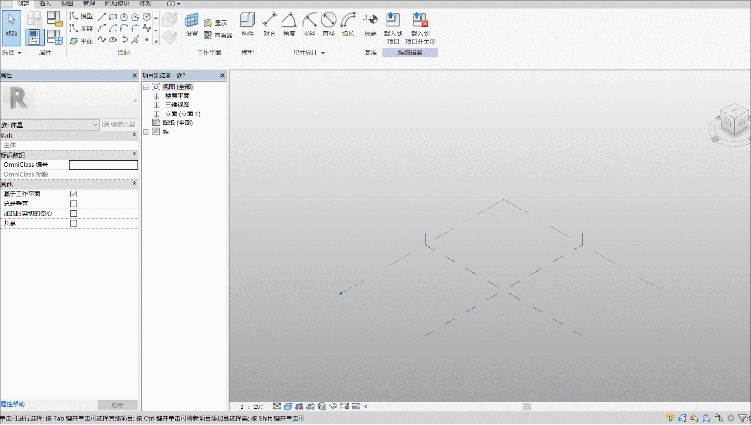The width and height of the screenshot is (751, 425).
Task: Toggle the 共享 checkbox
Action: point(74,223)
